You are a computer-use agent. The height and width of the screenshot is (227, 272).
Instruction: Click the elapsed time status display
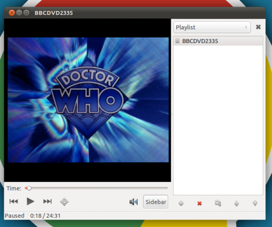pos(45,216)
